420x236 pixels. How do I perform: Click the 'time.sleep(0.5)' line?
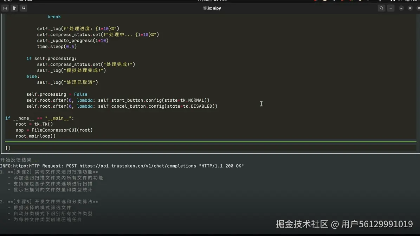point(57,47)
